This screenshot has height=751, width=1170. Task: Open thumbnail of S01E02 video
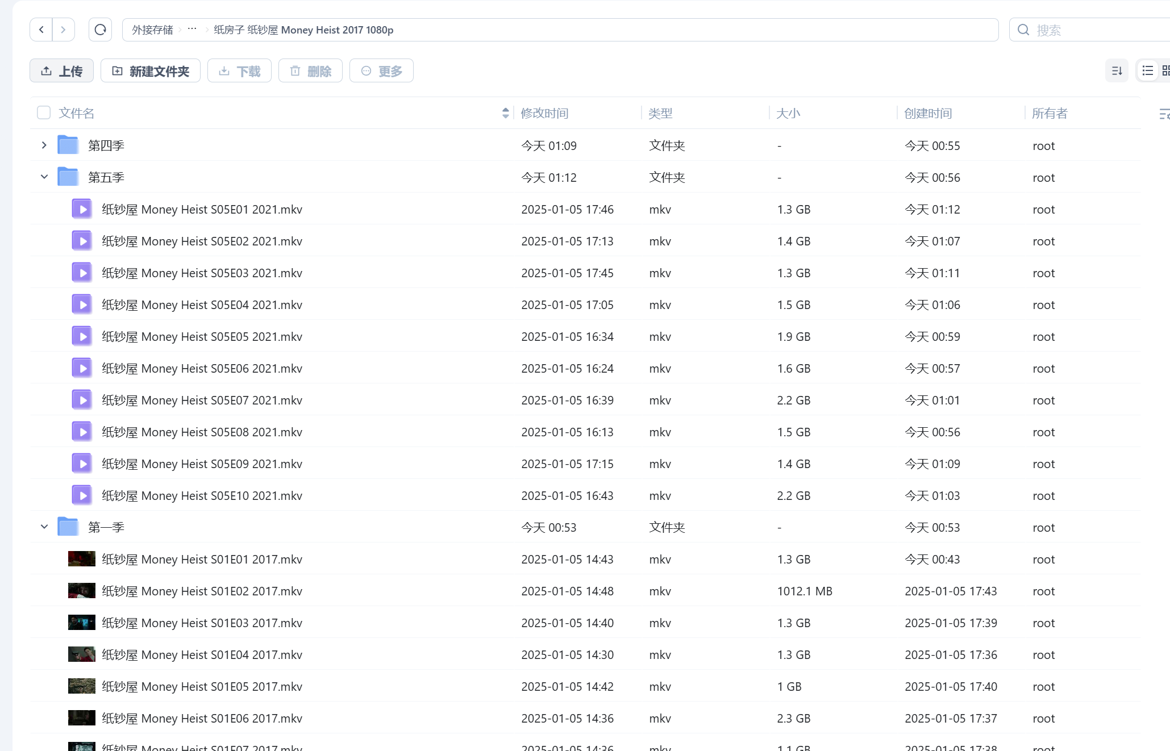pos(82,591)
